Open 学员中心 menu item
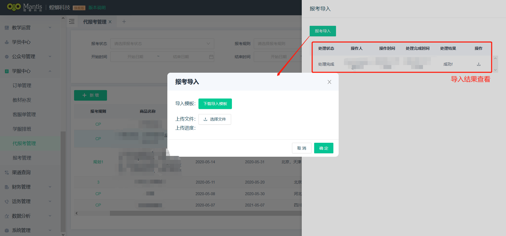This screenshot has height=236, width=506. click(x=21, y=42)
